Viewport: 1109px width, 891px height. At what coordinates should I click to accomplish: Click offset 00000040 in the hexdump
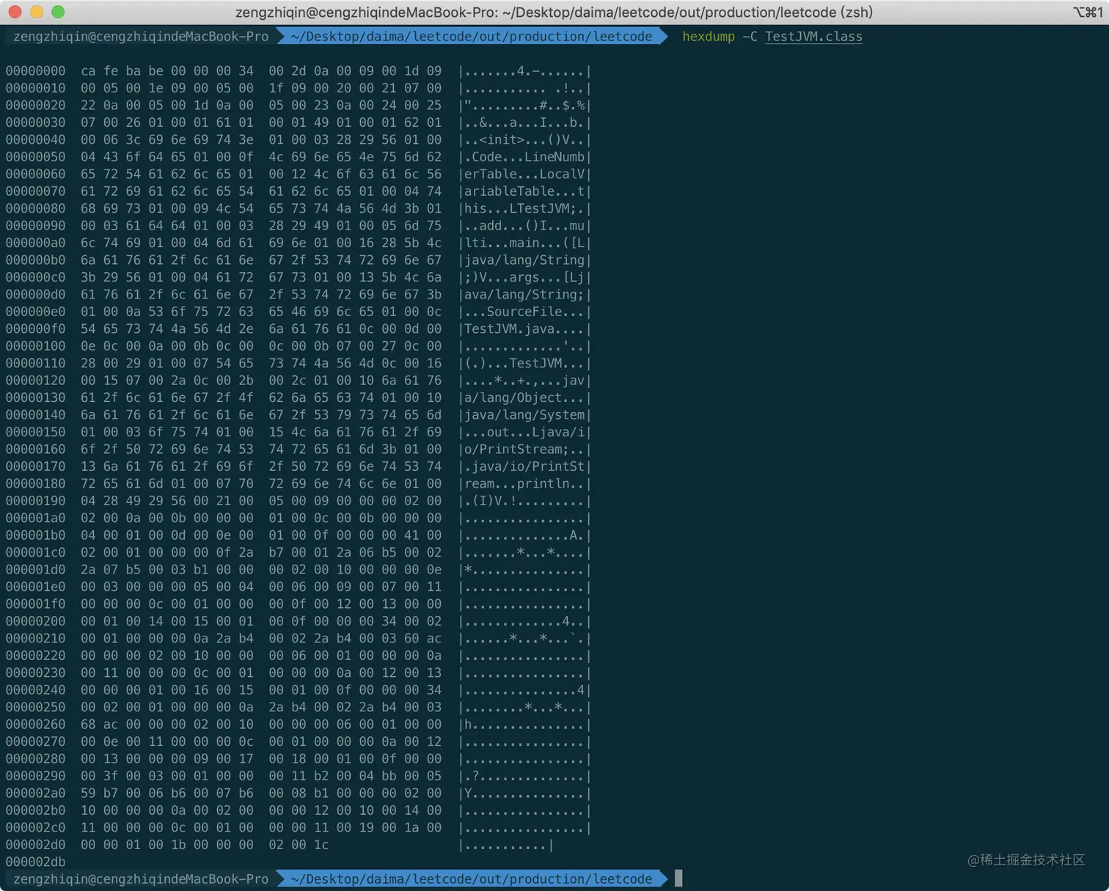[35, 139]
